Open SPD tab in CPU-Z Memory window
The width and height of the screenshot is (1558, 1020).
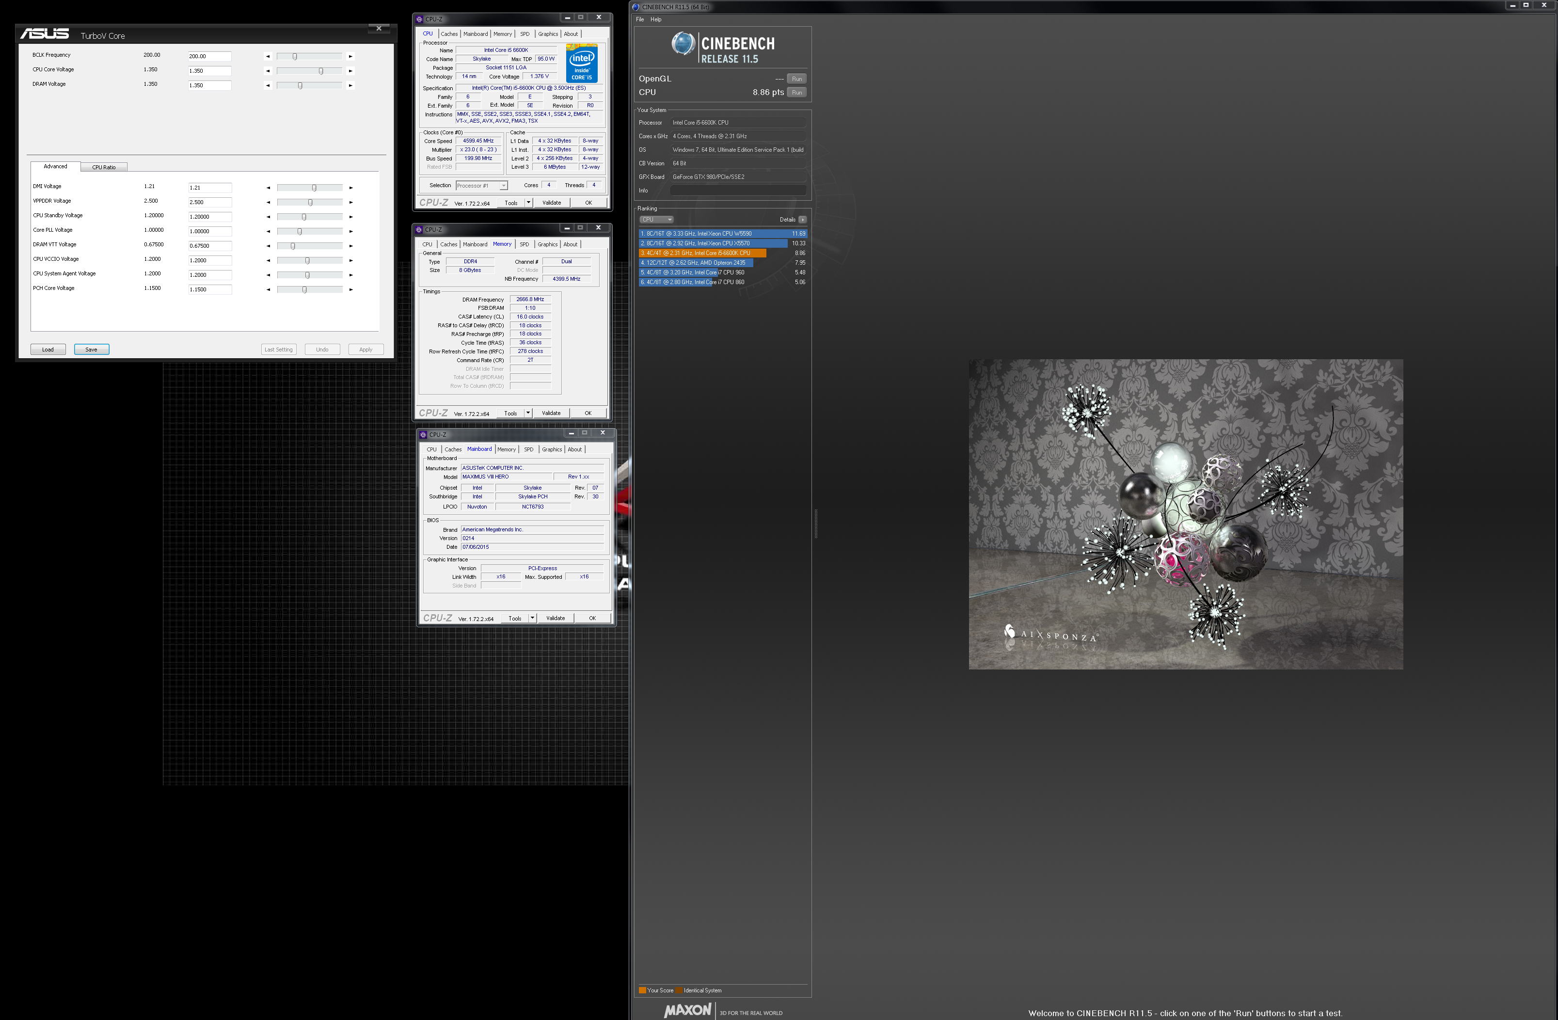pos(525,245)
